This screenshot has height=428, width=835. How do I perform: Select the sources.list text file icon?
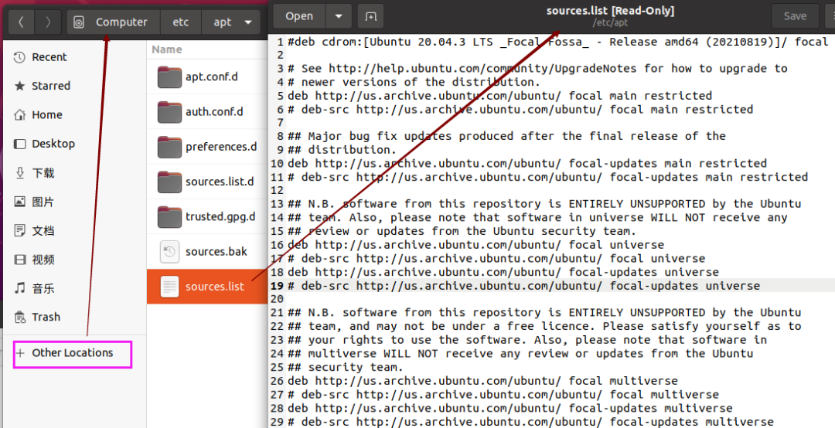point(169,287)
